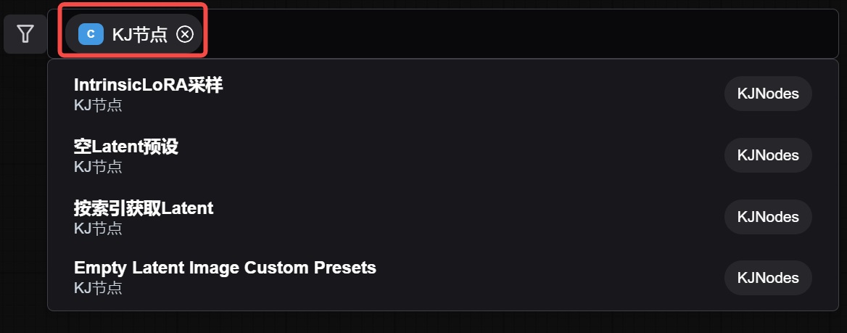Open the node filter funnel icon
The width and height of the screenshot is (847, 333).
coord(25,34)
